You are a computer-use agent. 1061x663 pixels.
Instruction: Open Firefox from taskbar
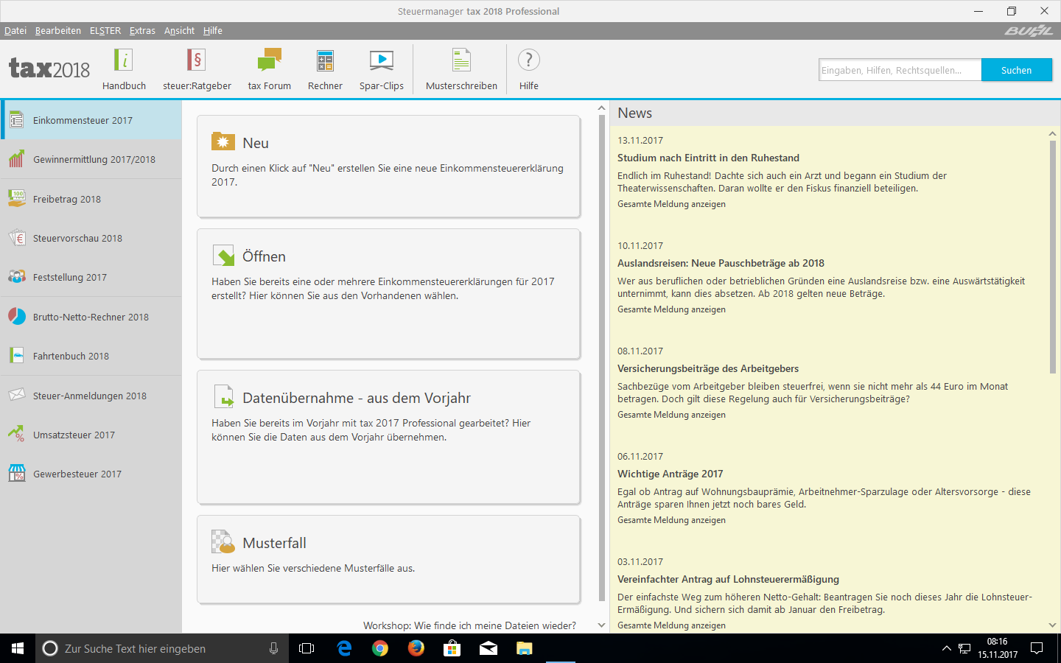pyautogui.click(x=416, y=648)
